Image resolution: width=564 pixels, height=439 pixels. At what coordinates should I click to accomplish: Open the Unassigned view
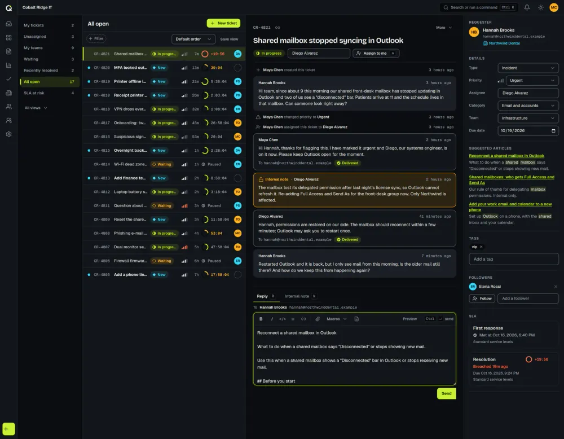[x=49, y=37]
